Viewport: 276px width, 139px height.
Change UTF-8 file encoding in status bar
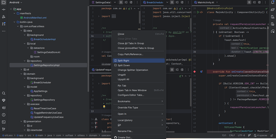tap(241, 135)
